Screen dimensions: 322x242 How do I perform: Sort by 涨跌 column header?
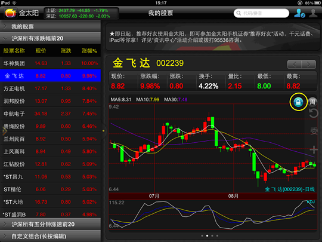click(x=66, y=51)
